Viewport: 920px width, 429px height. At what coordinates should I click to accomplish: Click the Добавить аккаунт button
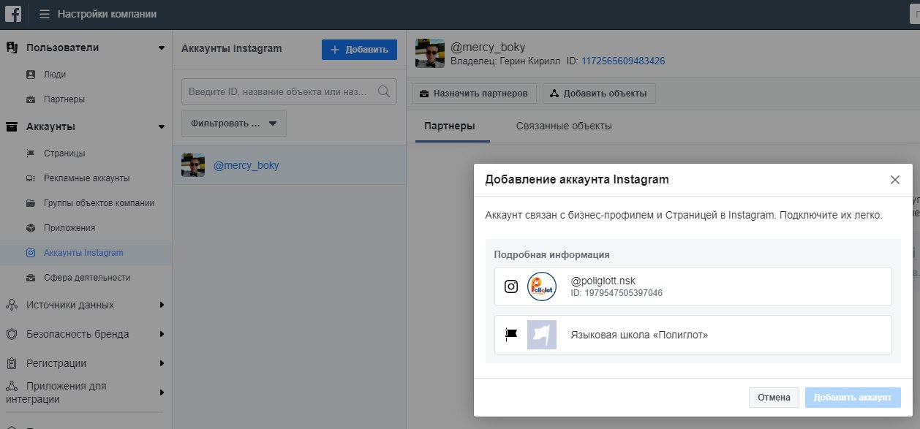tap(853, 398)
